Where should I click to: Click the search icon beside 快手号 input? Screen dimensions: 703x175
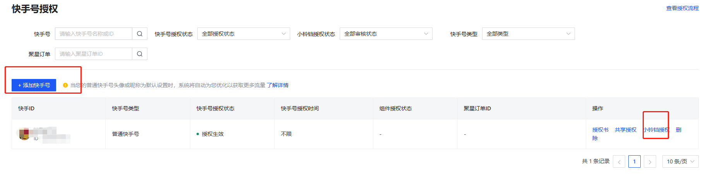point(140,34)
